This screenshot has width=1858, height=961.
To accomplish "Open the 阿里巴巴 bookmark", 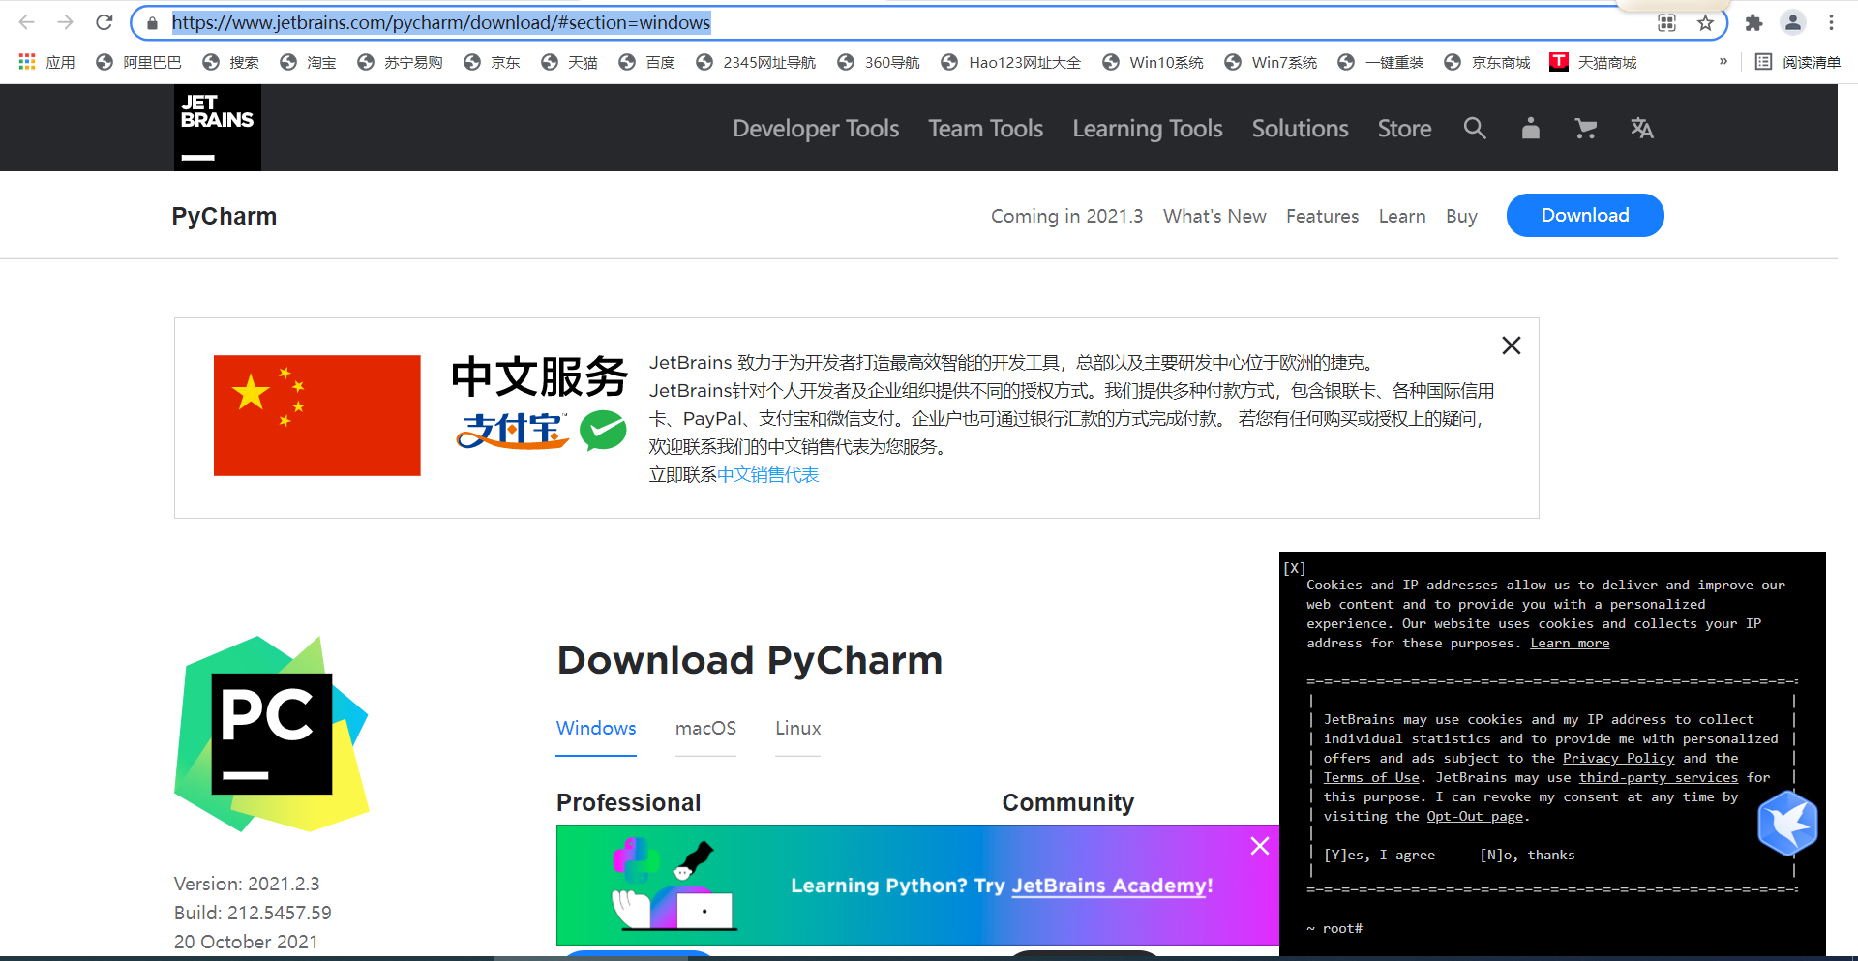I will [x=138, y=62].
